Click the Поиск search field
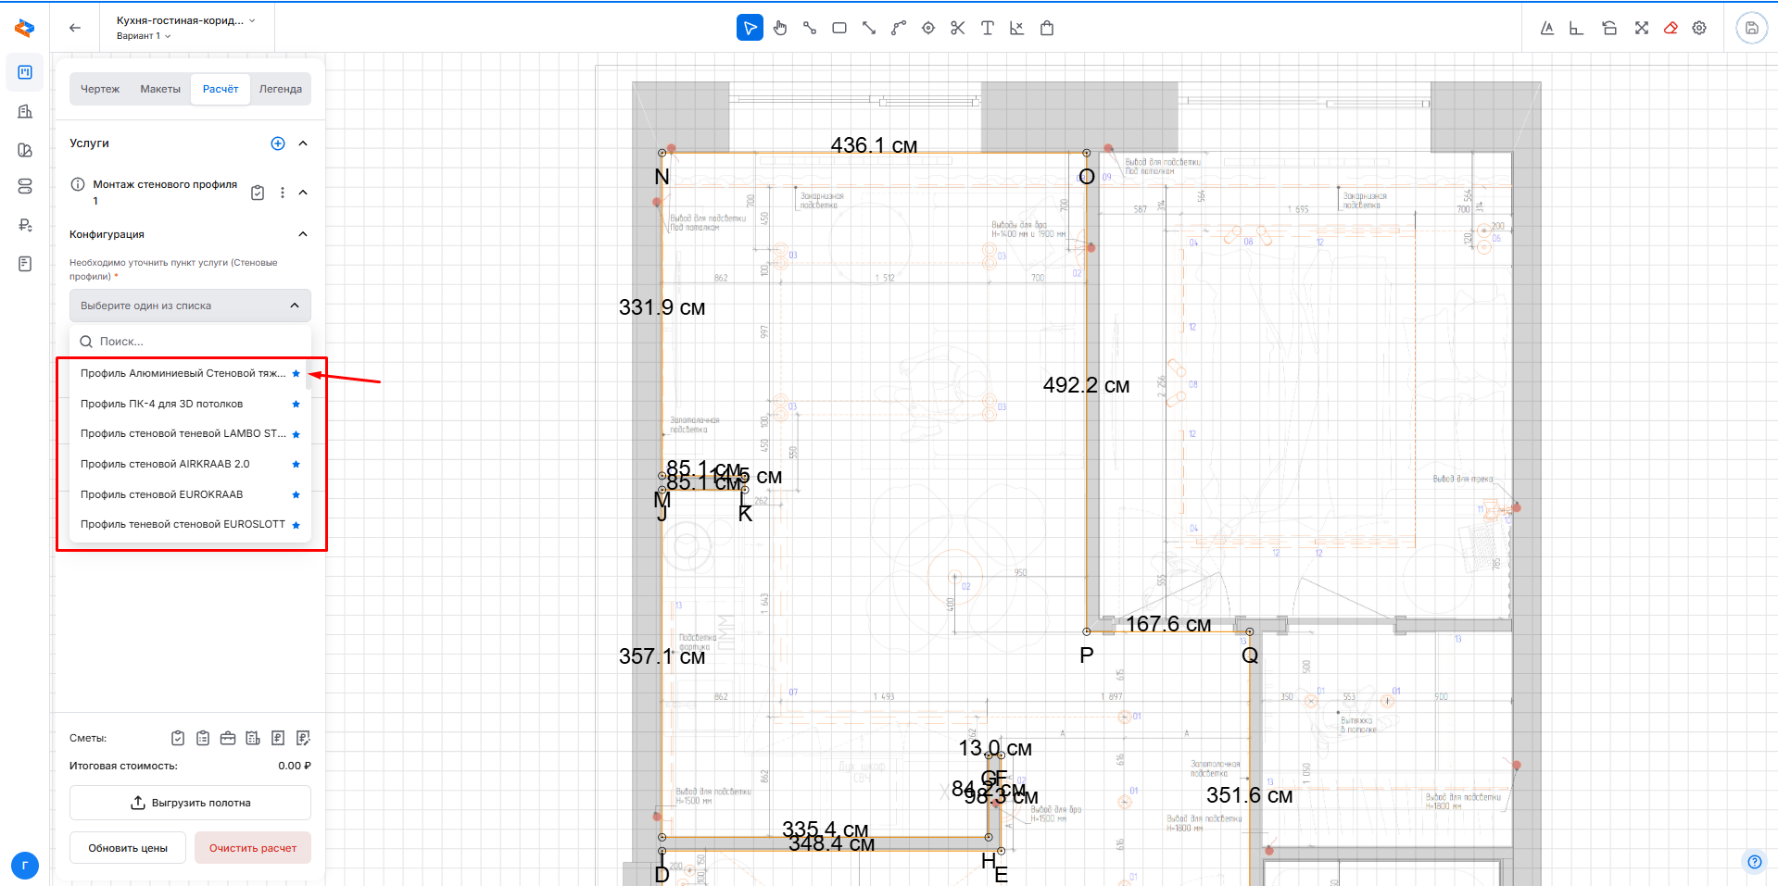Image resolution: width=1778 pixels, height=886 pixels. pos(195,342)
